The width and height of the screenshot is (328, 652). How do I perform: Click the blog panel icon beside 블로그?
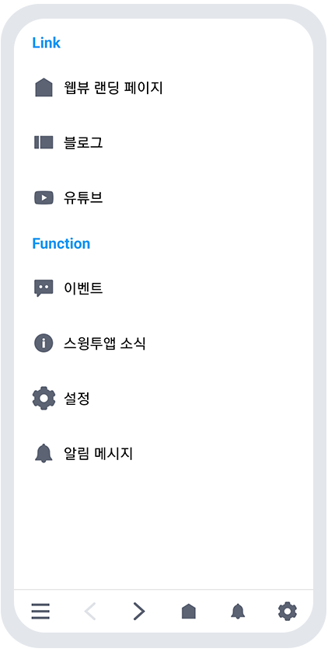tap(44, 142)
